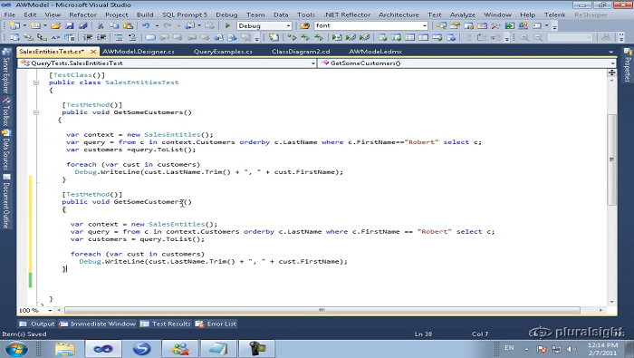Undo the last edit
Screen dimensions: 634x358
click(x=146, y=25)
